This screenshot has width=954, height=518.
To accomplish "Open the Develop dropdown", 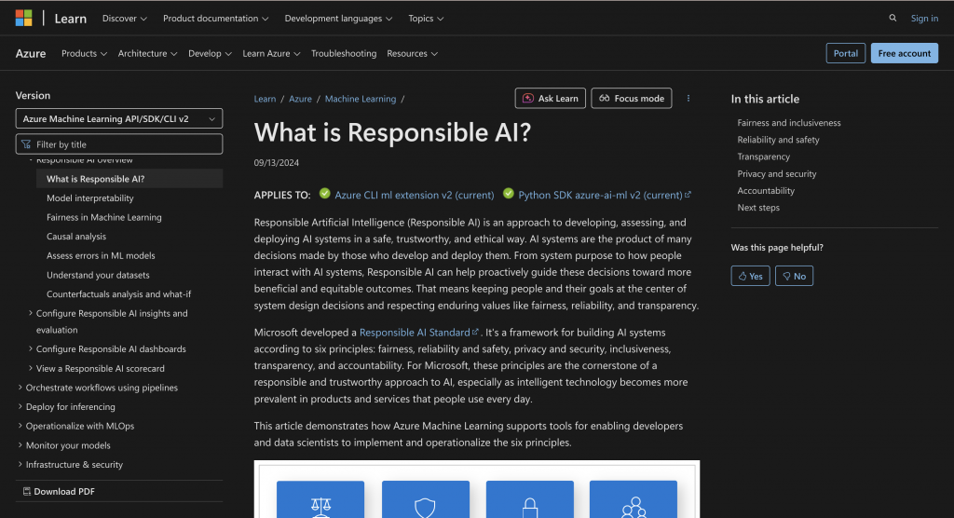I will [210, 53].
